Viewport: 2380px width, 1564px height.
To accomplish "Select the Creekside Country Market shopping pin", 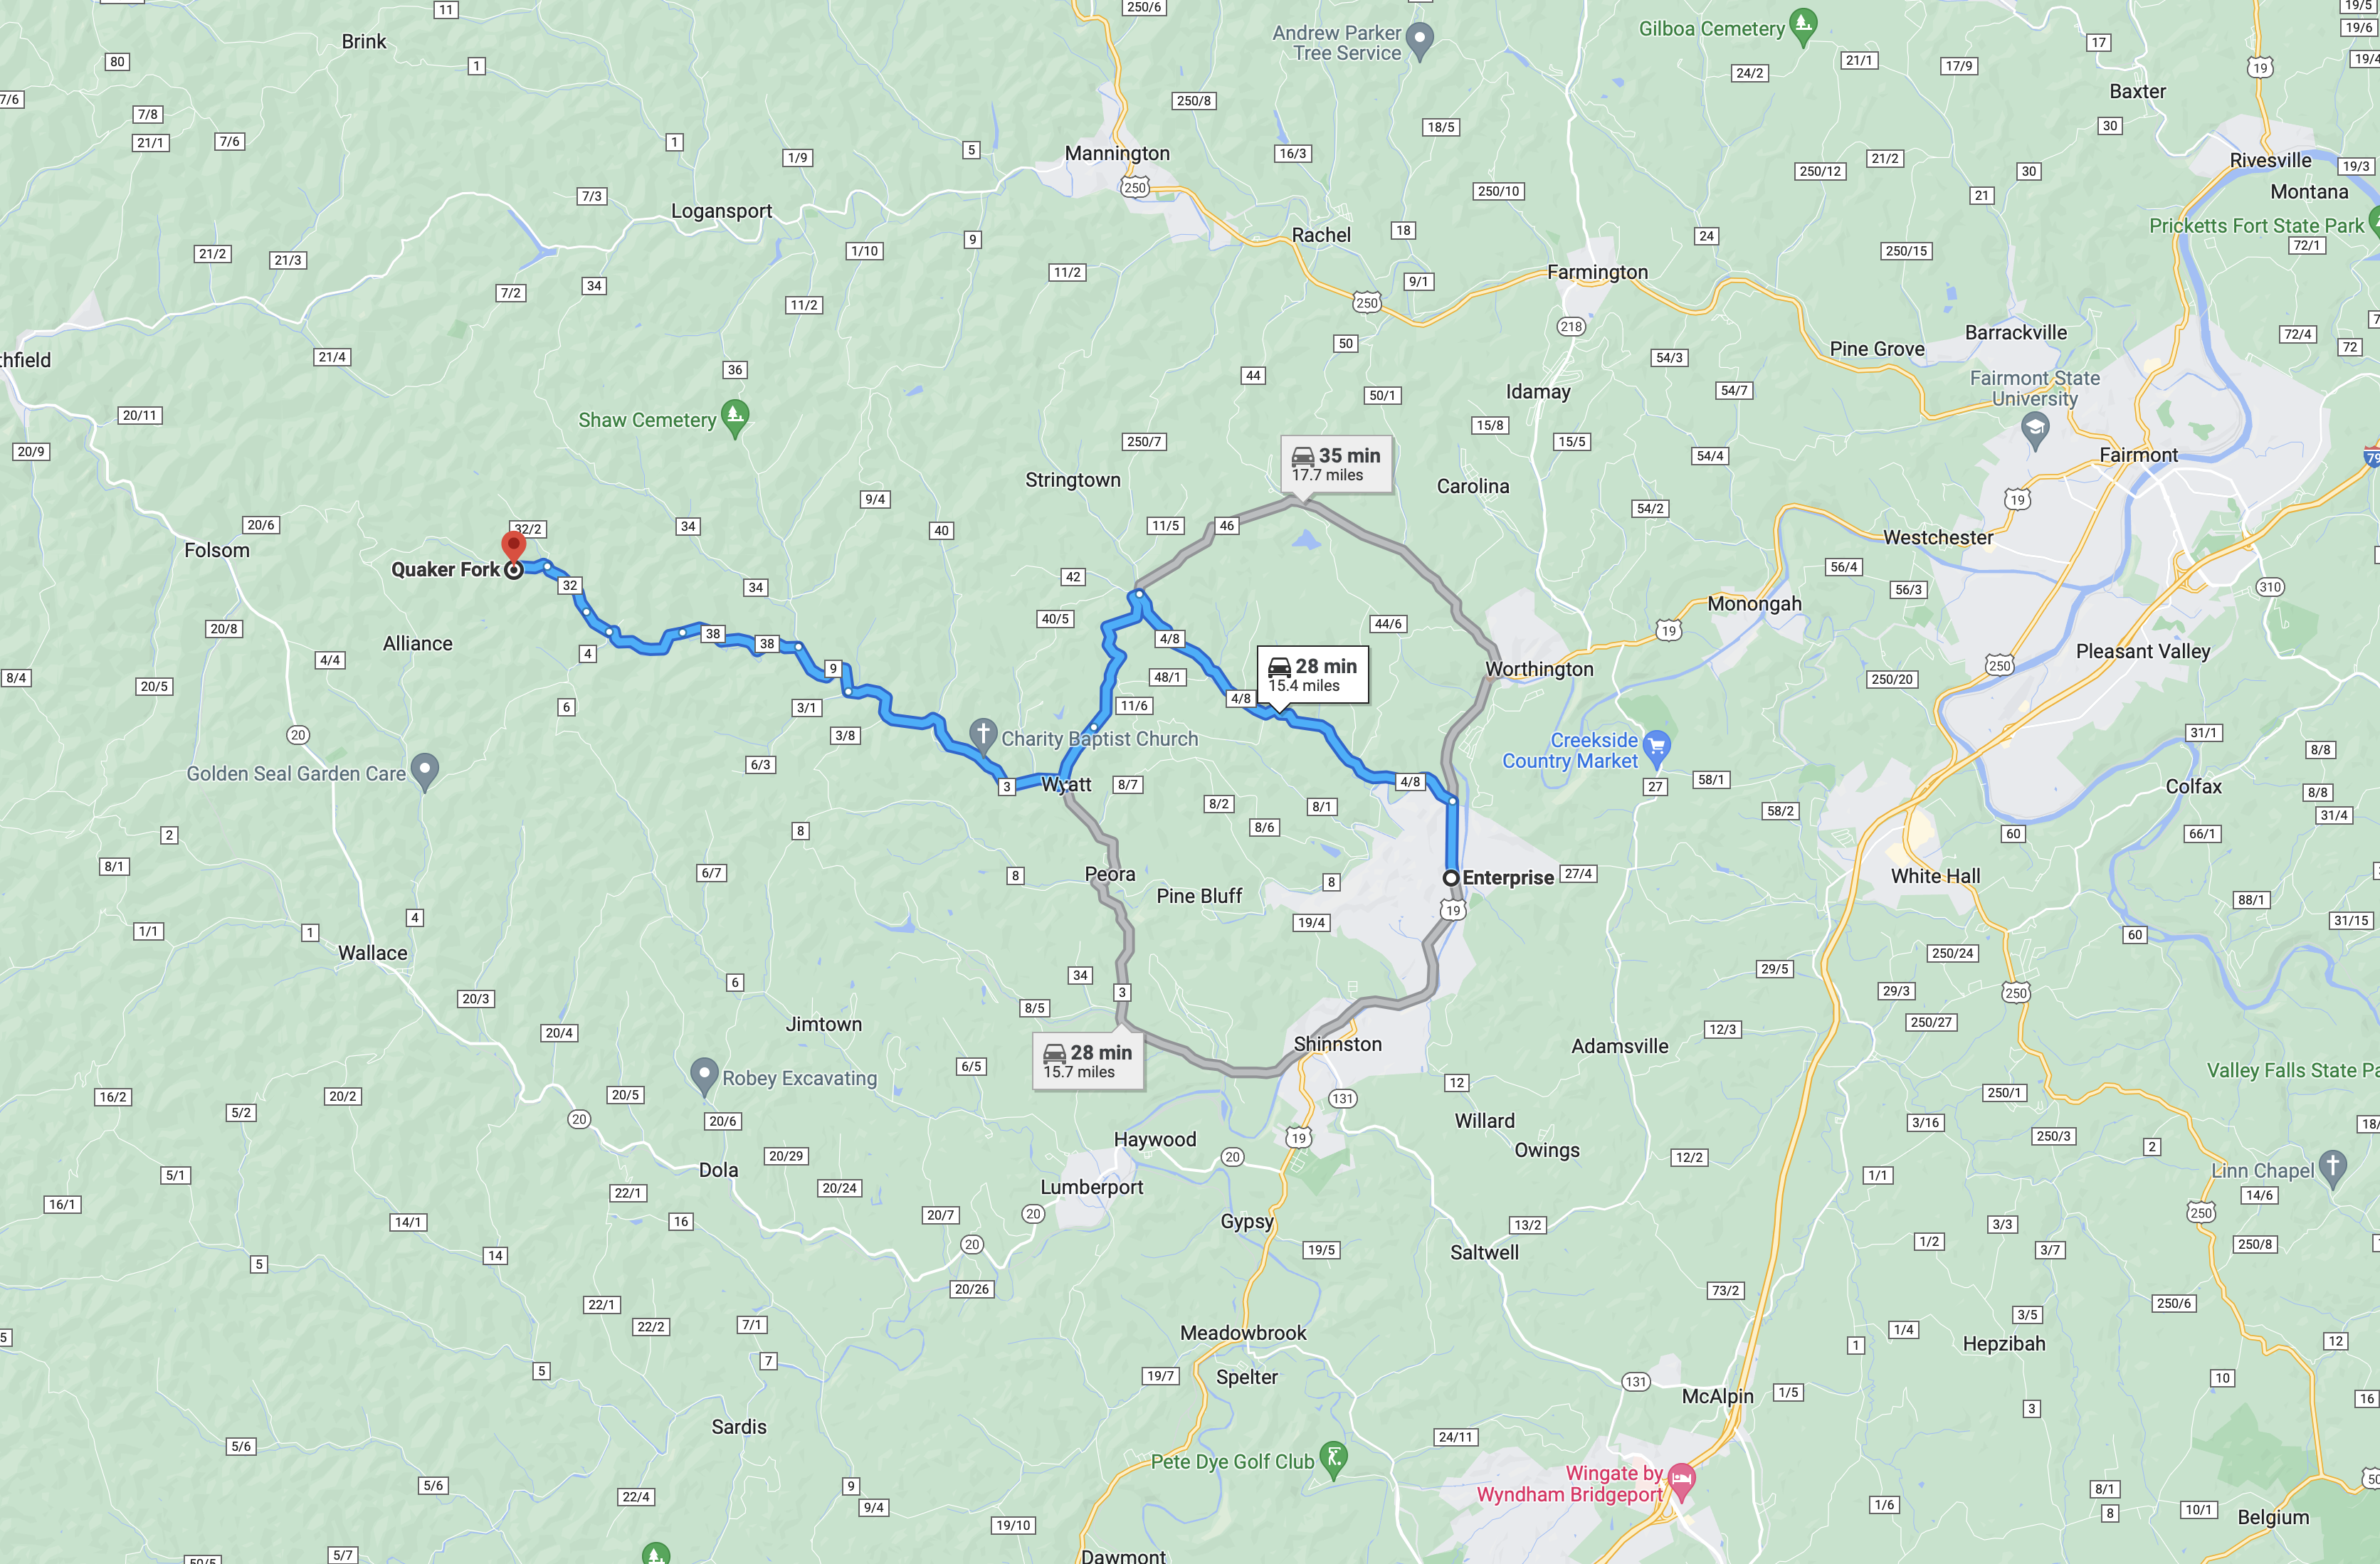I will click(1657, 747).
